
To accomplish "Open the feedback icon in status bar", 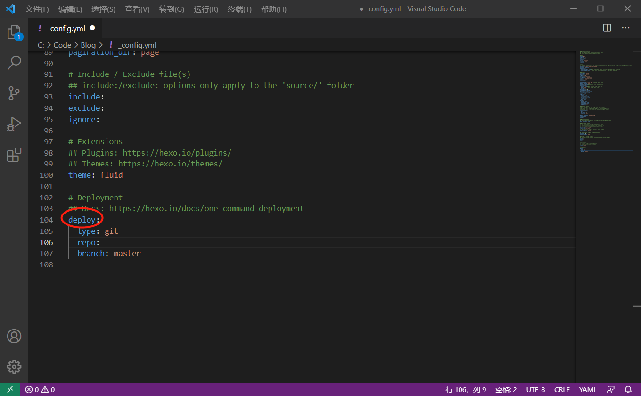I will (610, 390).
